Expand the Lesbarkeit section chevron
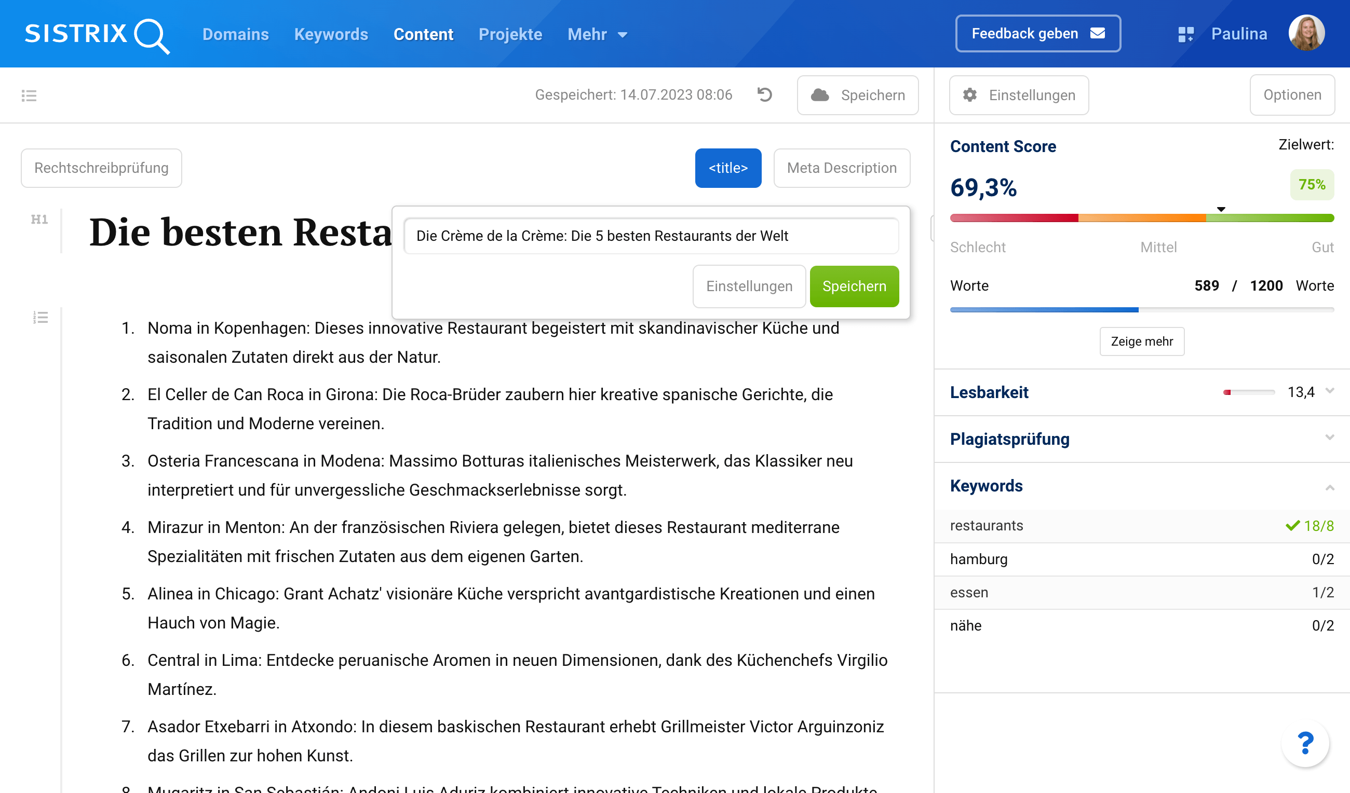This screenshot has width=1350, height=793. (x=1330, y=391)
